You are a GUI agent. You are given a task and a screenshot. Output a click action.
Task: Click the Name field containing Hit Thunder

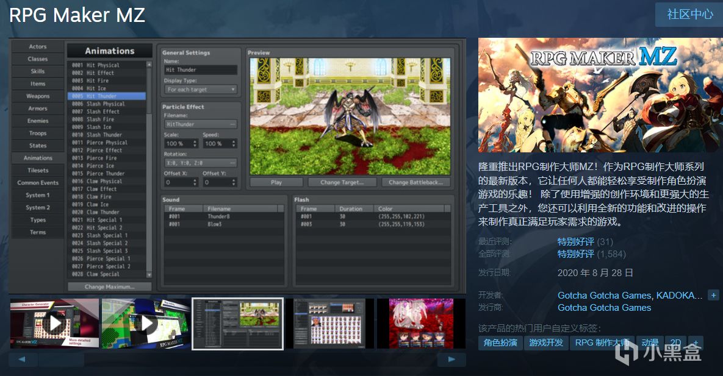tap(201, 70)
